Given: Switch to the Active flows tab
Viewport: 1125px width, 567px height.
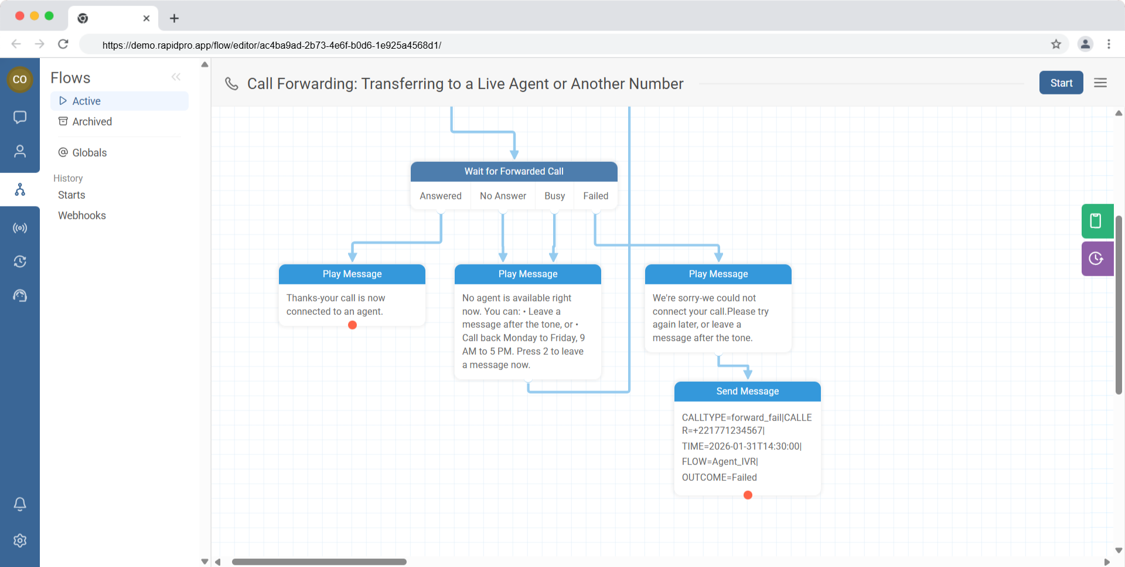Looking at the screenshot, I should pyautogui.click(x=86, y=101).
